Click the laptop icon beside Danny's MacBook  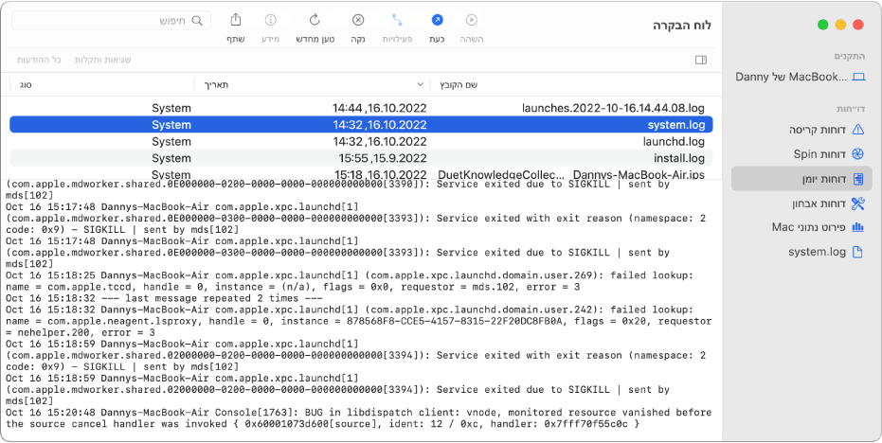(858, 77)
